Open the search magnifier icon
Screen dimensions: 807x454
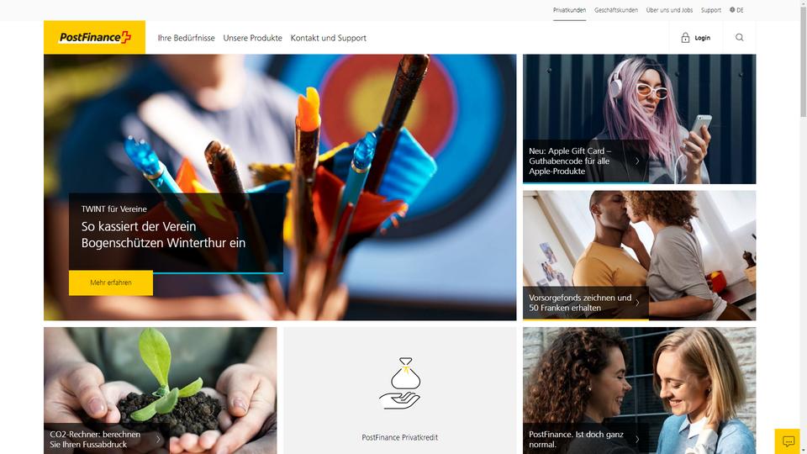pos(740,38)
